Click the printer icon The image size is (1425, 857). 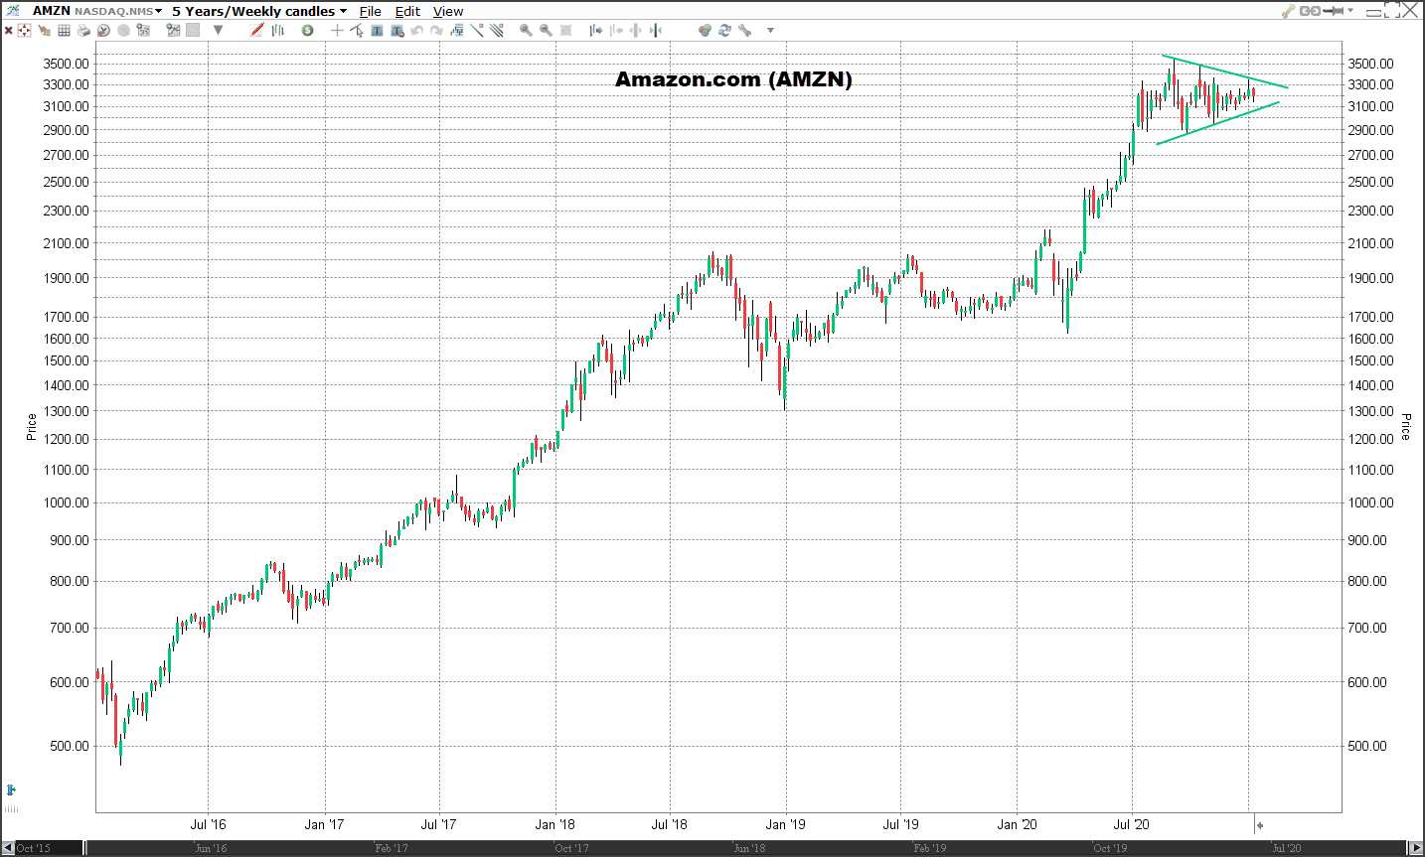[x=83, y=31]
